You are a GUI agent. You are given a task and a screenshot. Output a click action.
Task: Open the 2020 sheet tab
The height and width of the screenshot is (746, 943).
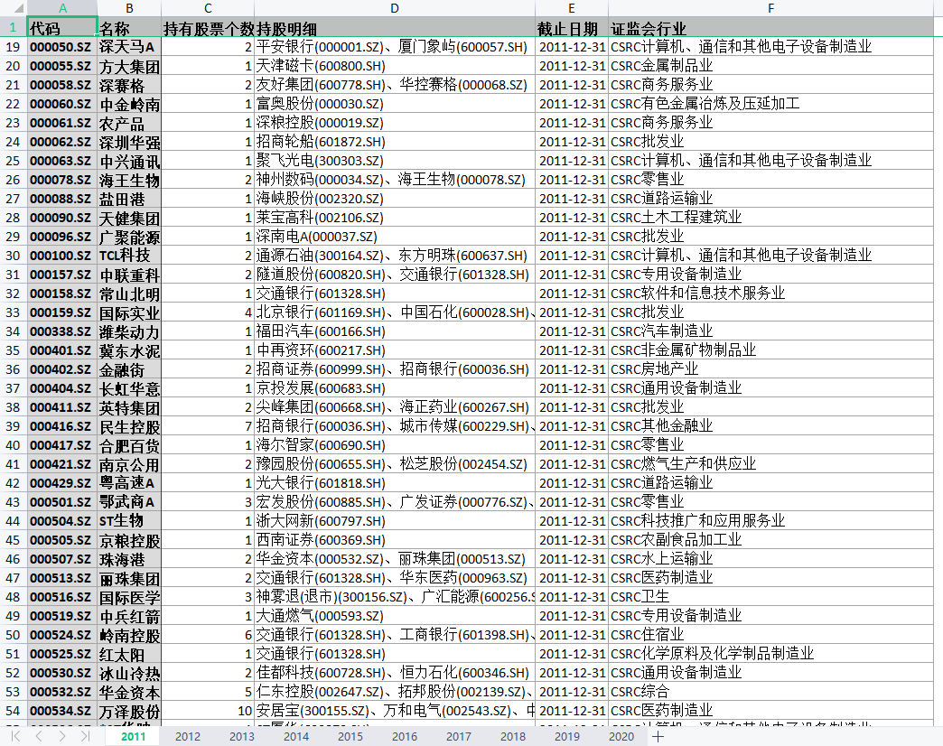click(621, 736)
